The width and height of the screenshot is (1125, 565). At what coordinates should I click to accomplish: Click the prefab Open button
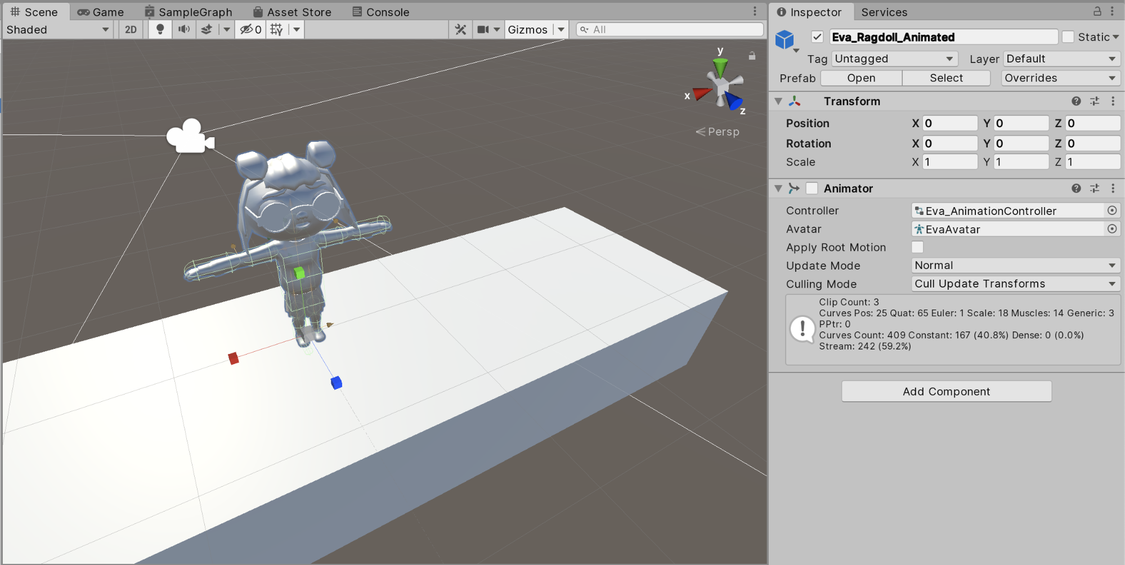point(861,78)
